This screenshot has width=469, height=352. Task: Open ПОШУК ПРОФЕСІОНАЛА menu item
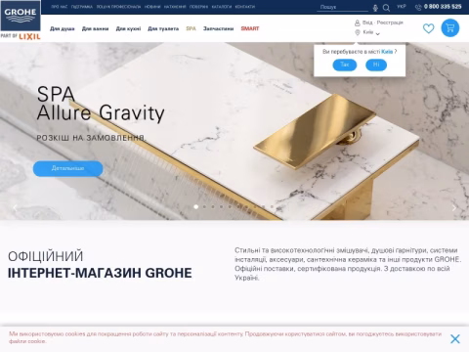click(x=118, y=7)
